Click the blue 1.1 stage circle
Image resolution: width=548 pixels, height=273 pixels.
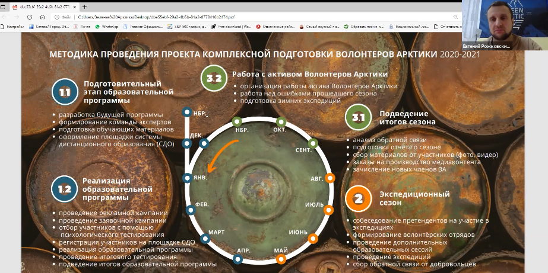click(x=65, y=92)
